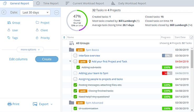Screen dimensions: 194x112
Task: Click the Name column header
Action: coord(71,37)
